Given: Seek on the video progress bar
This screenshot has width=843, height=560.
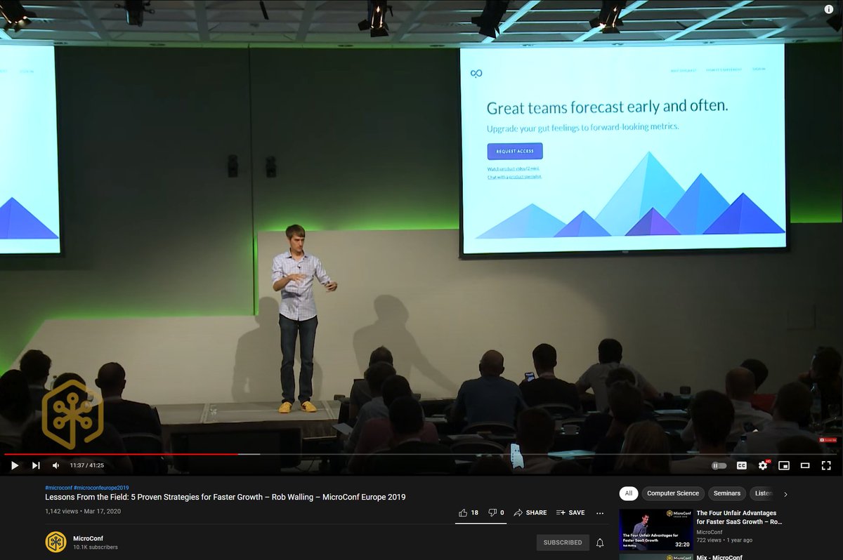Looking at the screenshot, I should [421, 454].
